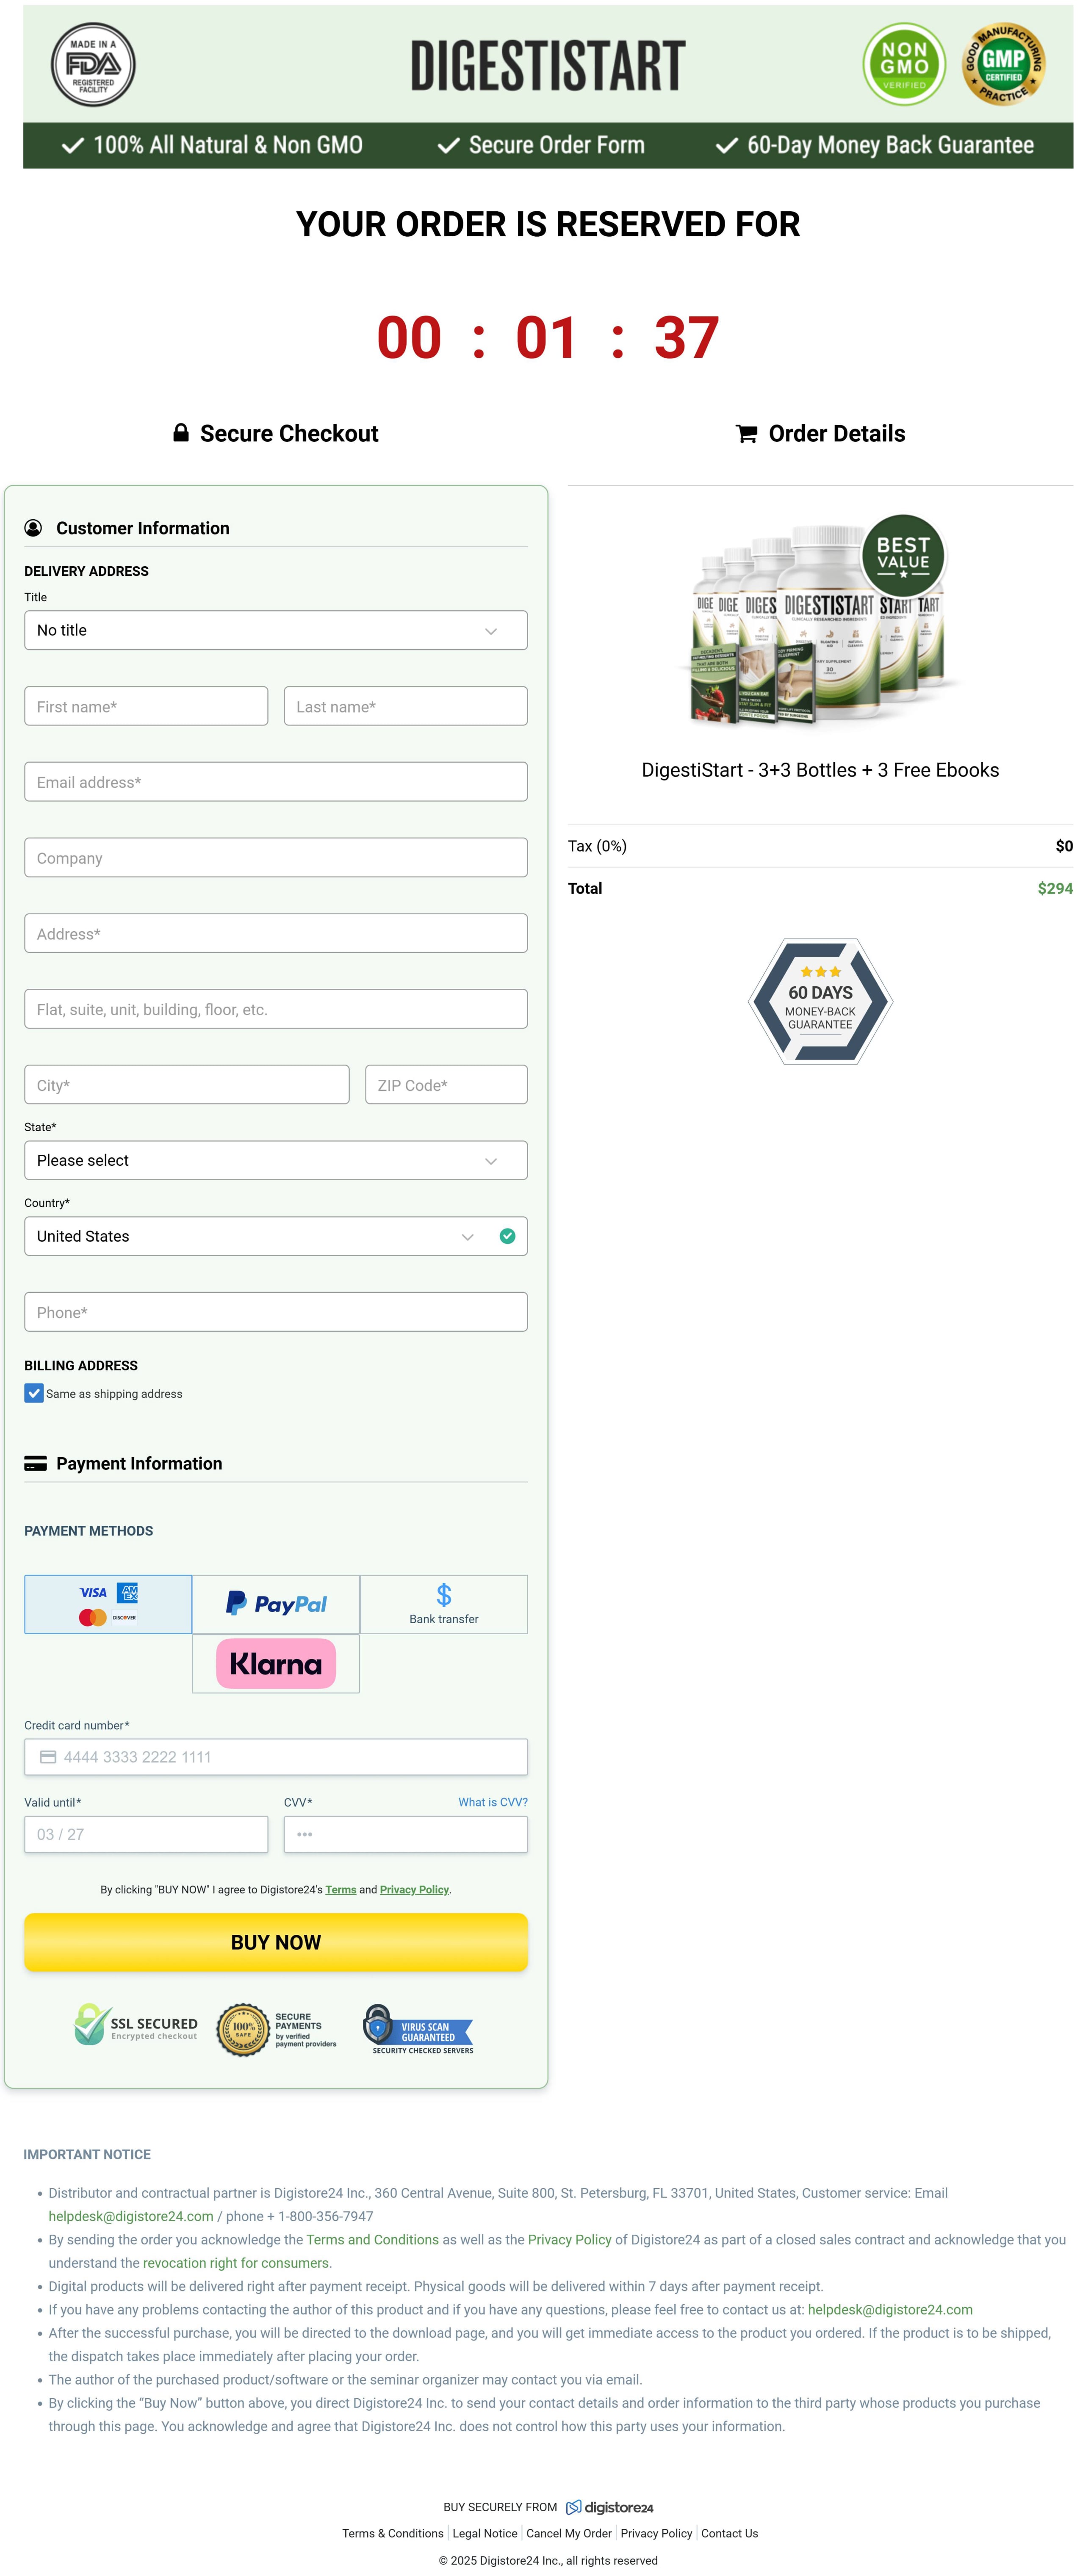Click the Non GMO verified badge

(x=904, y=65)
